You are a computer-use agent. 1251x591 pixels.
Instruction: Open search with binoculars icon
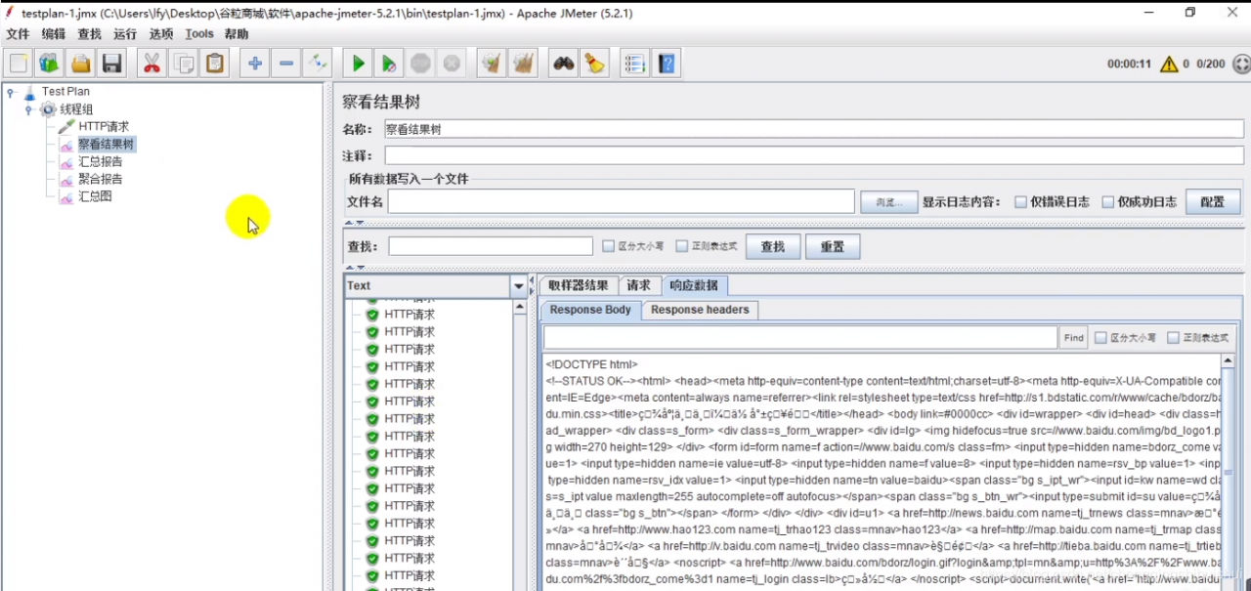pyautogui.click(x=563, y=63)
